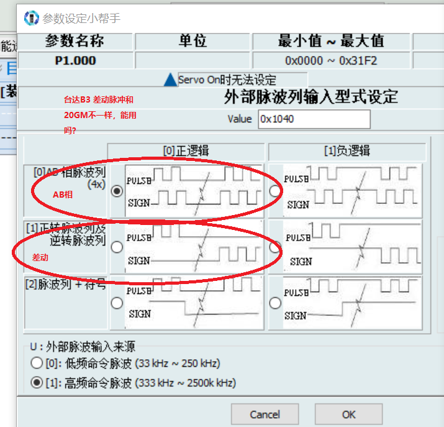Enable [0] 低频命令脉波 source option
Screen dimensions: 444x427
click(x=37, y=363)
